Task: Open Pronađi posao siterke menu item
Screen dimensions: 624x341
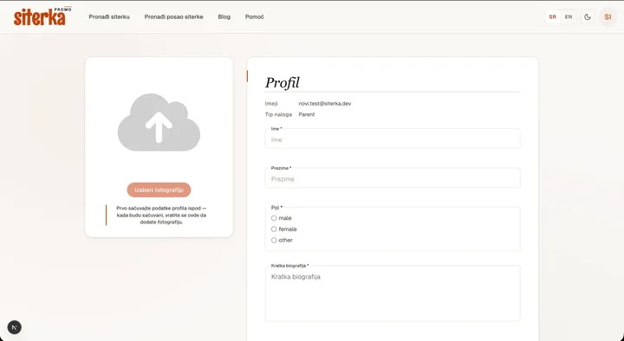Action: tap(173, 16)
